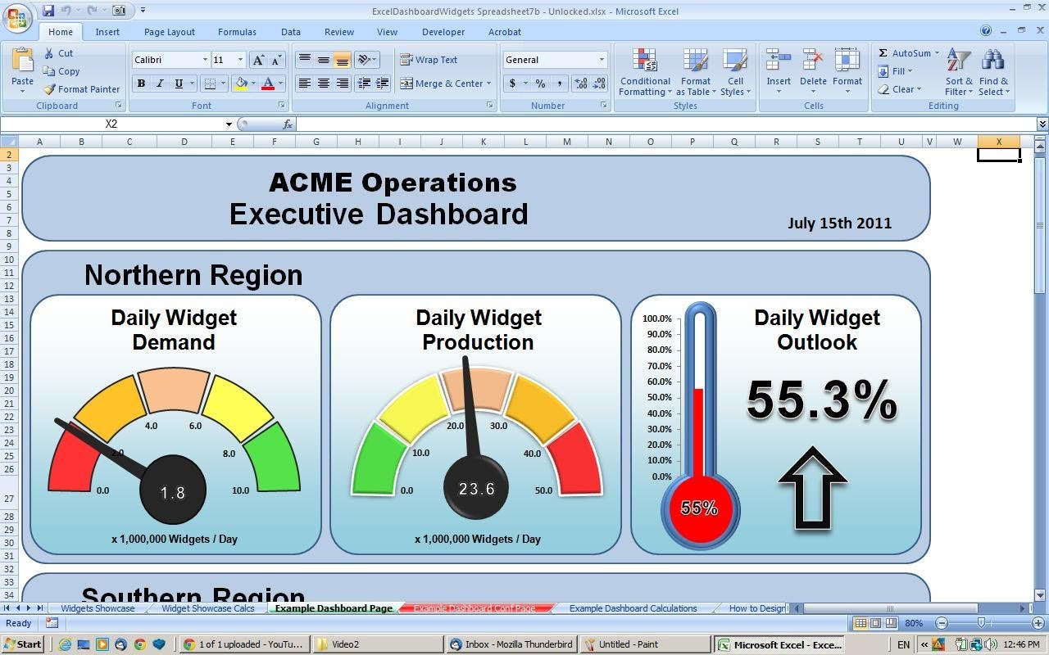Cut the selection with scissors icon
This screenshot has width=1049, height=655.
pyautogui.click(x=59, y=53)
